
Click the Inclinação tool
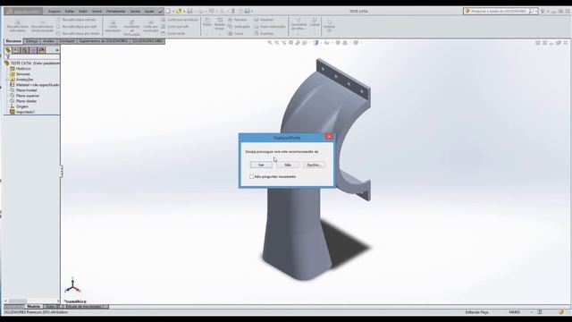click(239, 27)
